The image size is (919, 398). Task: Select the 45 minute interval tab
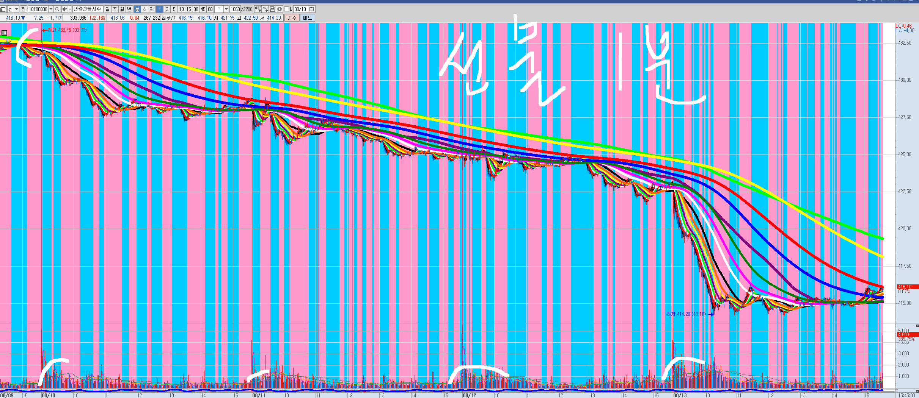203,9
